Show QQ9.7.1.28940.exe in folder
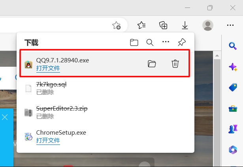Viewport: 243px width, 167px height. 152,64
